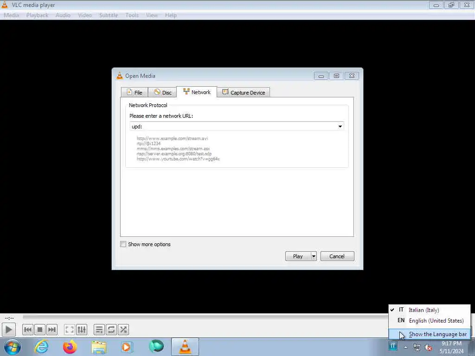Switch to the File tab
This screenshot has height=356, width=475.
click(134, 92)
